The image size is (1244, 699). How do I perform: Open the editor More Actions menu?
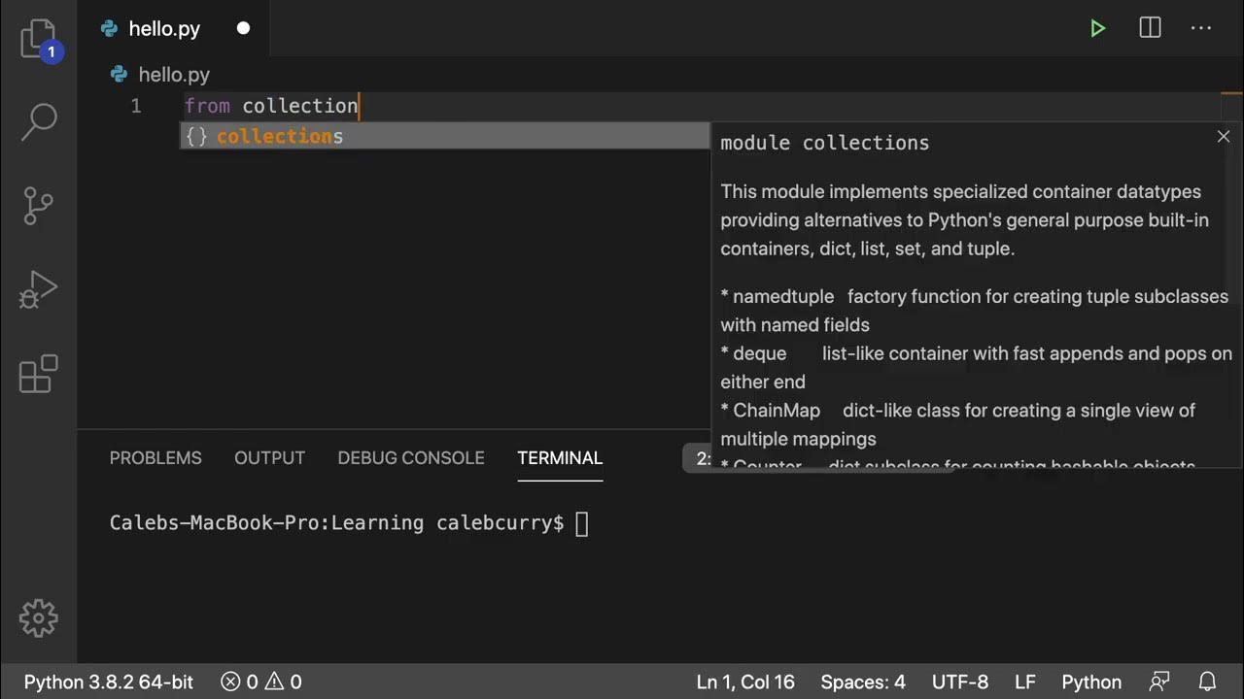pos(1202,28)
